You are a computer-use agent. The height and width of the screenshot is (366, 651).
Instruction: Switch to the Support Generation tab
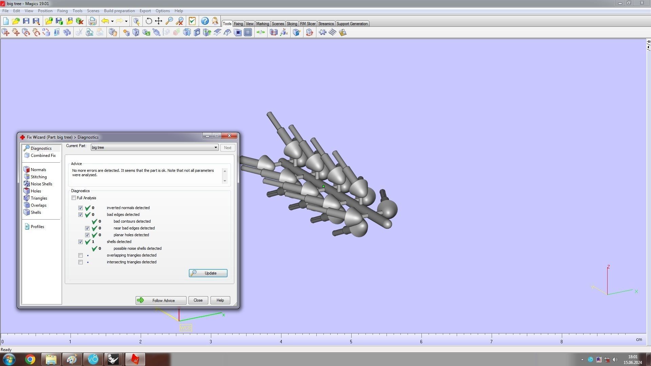[x=352, y=24]
